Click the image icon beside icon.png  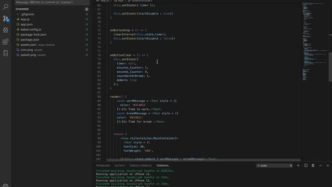click(18, 50)
